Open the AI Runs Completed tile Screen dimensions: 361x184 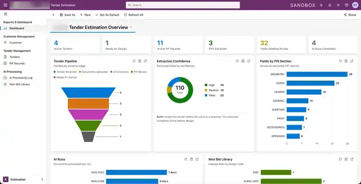333,45
